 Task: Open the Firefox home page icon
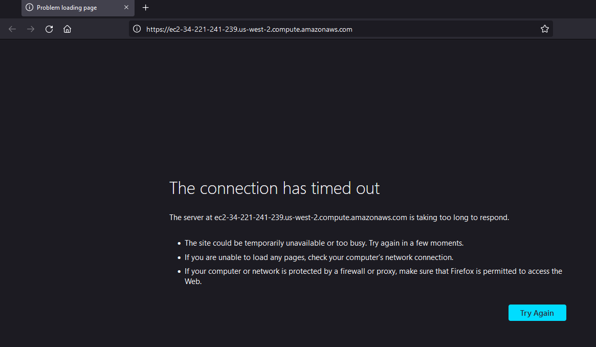[x=68, y=29]
